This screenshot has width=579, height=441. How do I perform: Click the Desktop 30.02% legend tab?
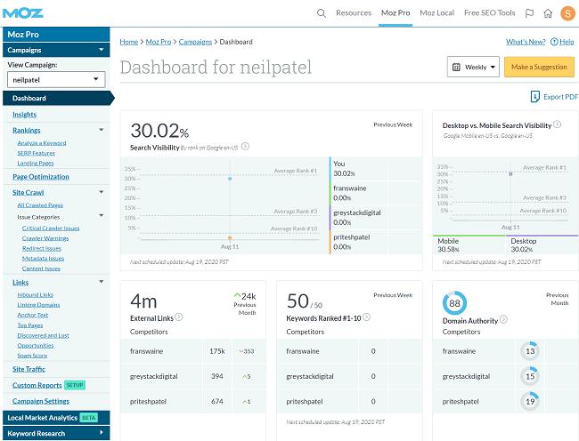(542, 245)
